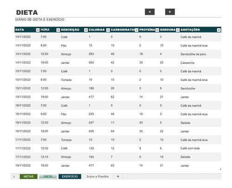Select the Sanduíche note on 15/11/2022 row
This screenshot has width=232, height=188.
point(187,88)
